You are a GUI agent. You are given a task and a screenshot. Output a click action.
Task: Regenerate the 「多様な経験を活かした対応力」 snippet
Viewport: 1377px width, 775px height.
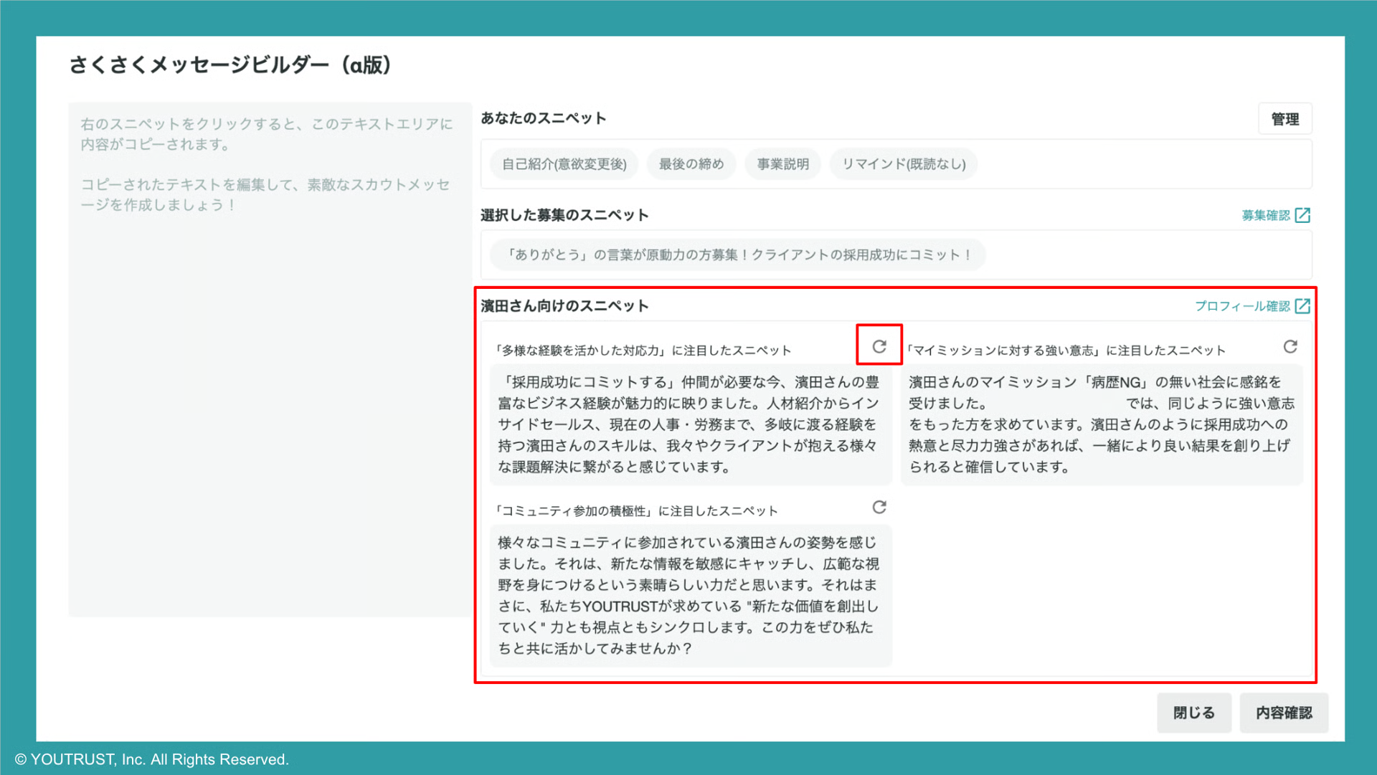click(879, 347)
